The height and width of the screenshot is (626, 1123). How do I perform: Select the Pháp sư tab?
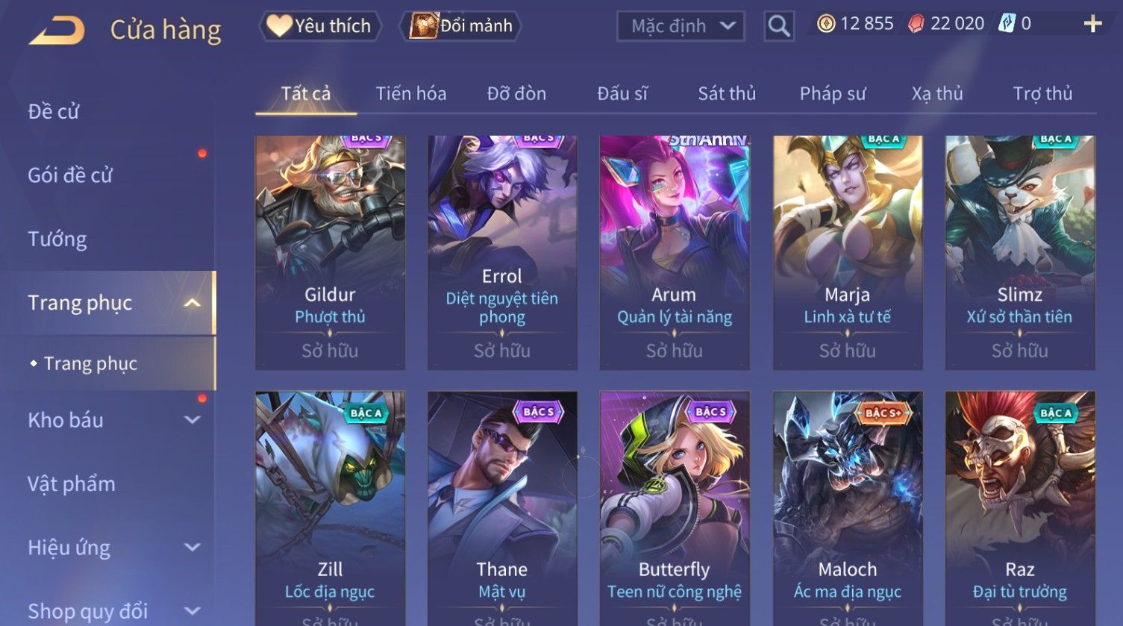tap(833, 93)
